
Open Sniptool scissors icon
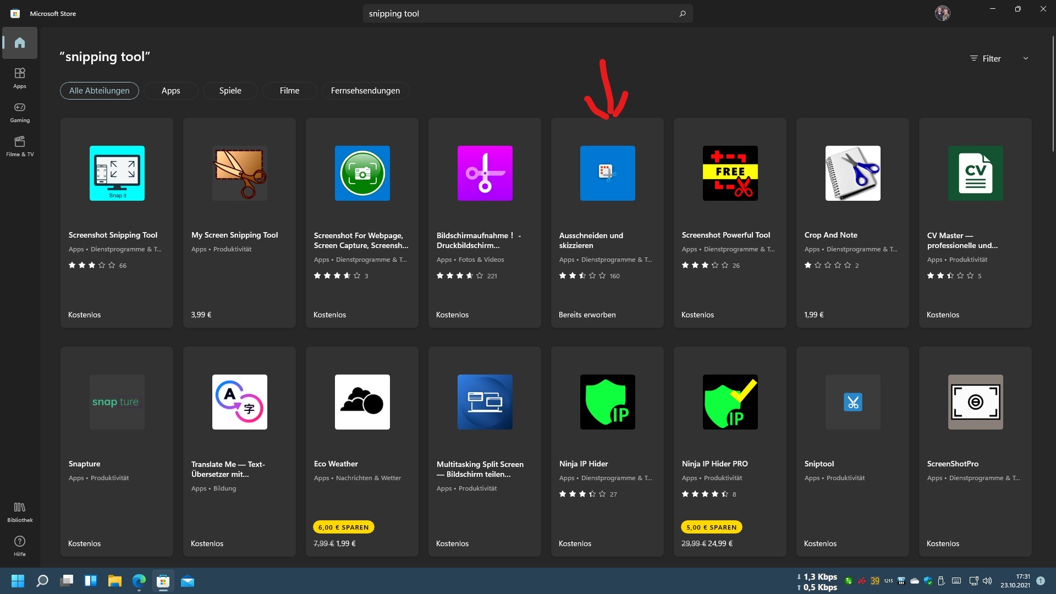pyautogui.click(x=853, y=402)
